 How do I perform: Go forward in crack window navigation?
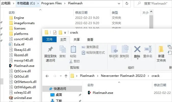click(x=55, y=76)
